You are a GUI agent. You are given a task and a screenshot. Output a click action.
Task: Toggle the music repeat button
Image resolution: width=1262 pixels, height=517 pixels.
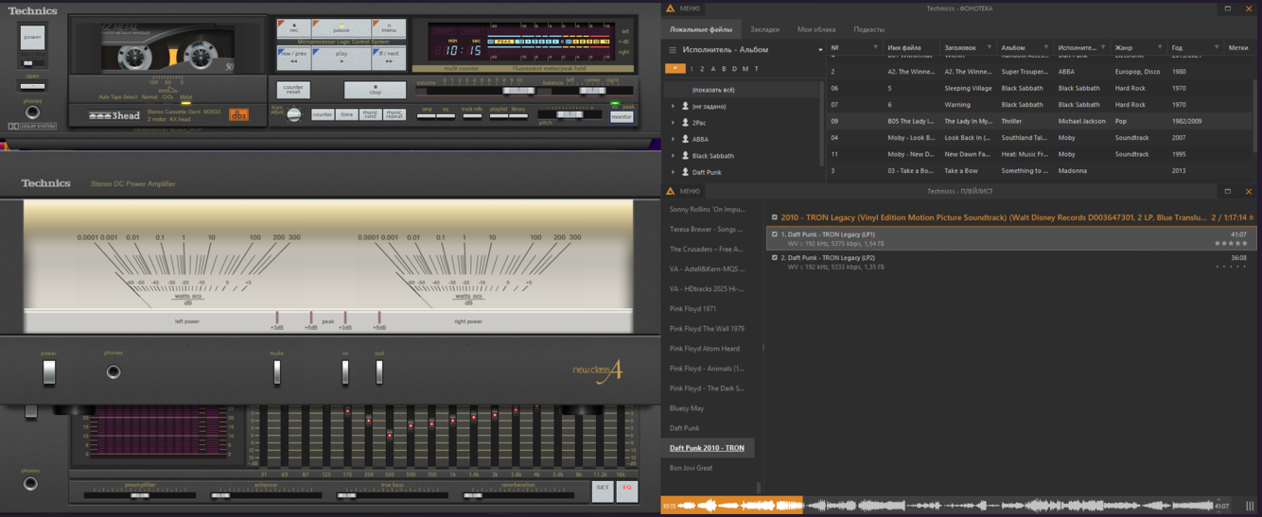[x=394, y=114]
